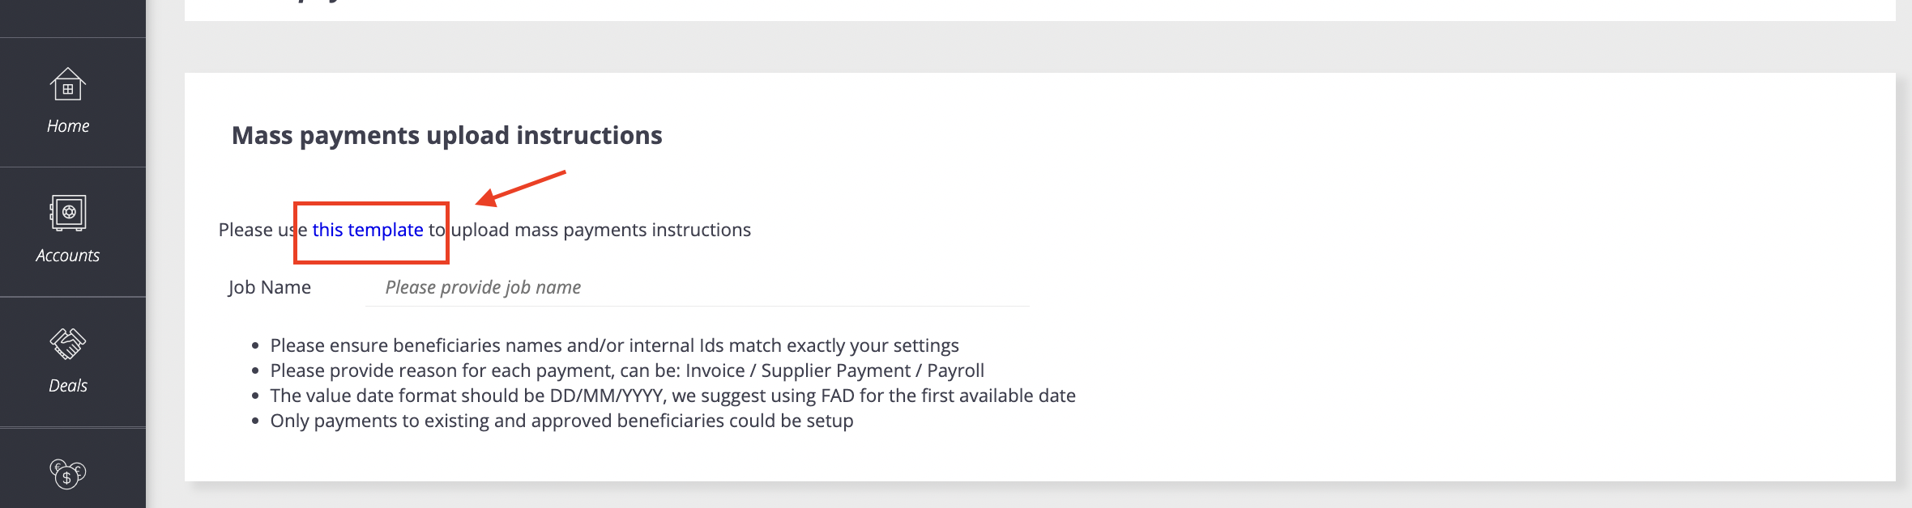
Task: Select the approved beneficiaries bullet text
Action: 562,421
